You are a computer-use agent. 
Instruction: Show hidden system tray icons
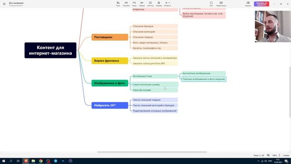coord(258,161)
